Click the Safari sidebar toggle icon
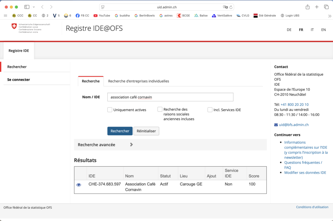333x221 pixels. [x=27, y=7]
